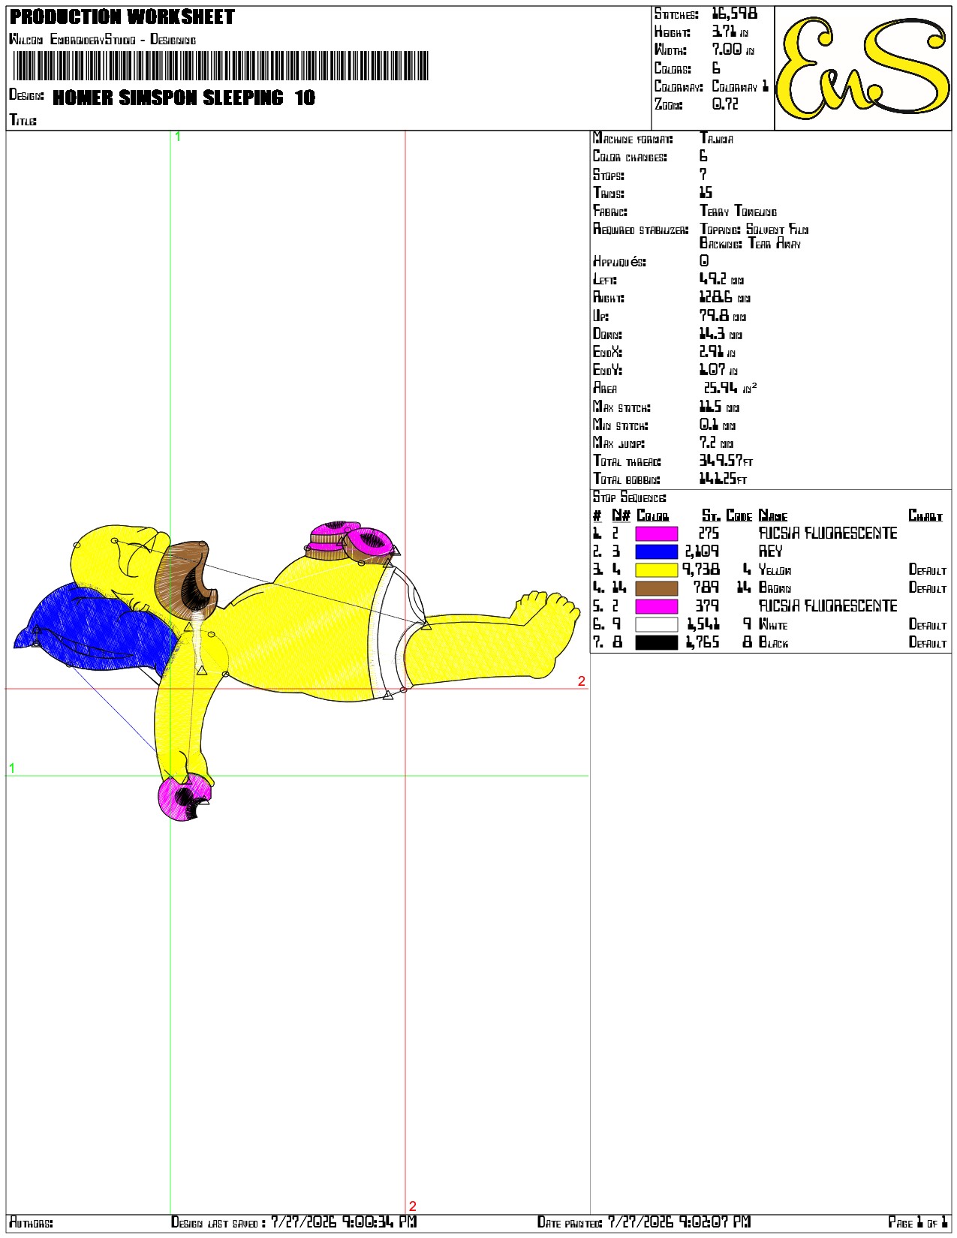This screenshot has width=957, height=1238.
Task: Click the yellow color swatch in row 3
Action: (656, 570)
